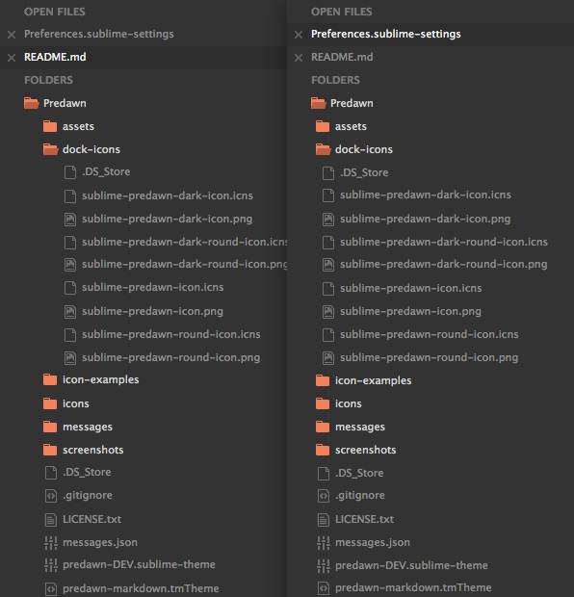The height and width of the screenshot is (597, 574).
Task: Open sublime-predawn-icon.icns in left panel
Action: click(x=153, y=288)
